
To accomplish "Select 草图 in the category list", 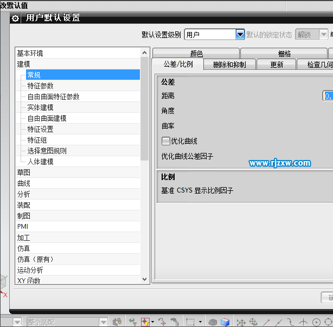I will (78, 172).
